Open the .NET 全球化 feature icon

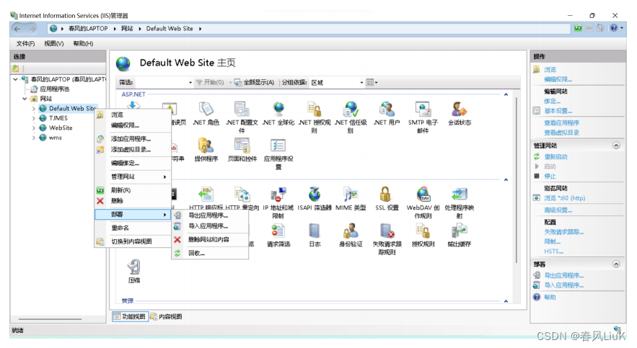click(x=278, y=114)
